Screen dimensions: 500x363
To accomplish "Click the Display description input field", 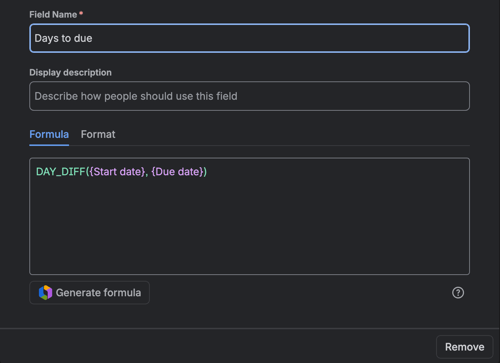I will [250, 96].
